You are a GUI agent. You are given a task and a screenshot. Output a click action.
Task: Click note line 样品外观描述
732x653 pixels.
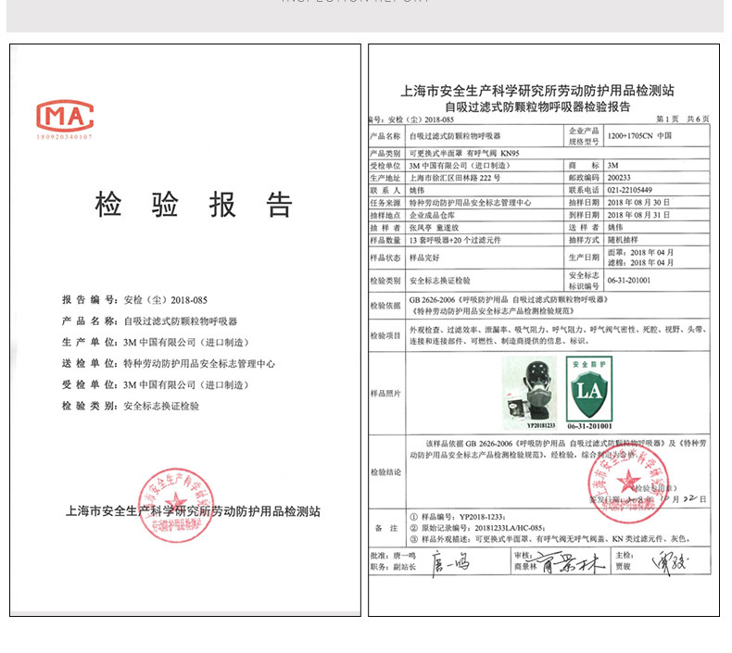coord(550,539)
